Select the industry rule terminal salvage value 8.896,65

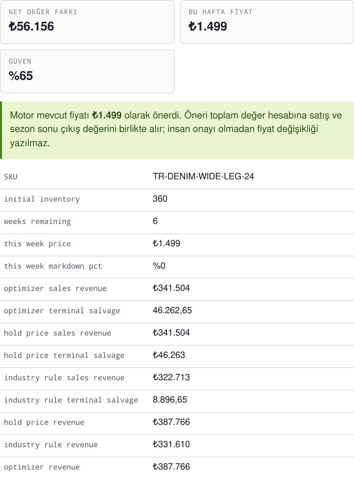pyautogui.click(x=170, y=400)
